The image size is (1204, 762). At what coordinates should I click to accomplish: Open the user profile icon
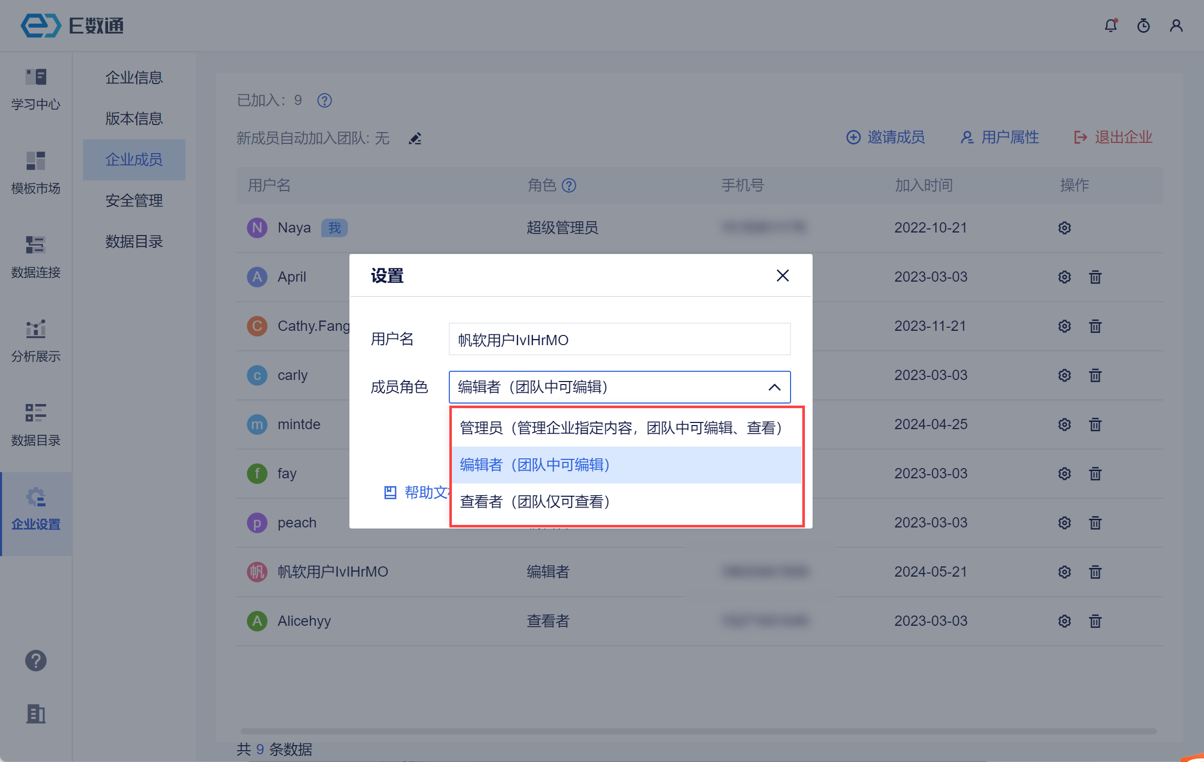coord(1176,26)
